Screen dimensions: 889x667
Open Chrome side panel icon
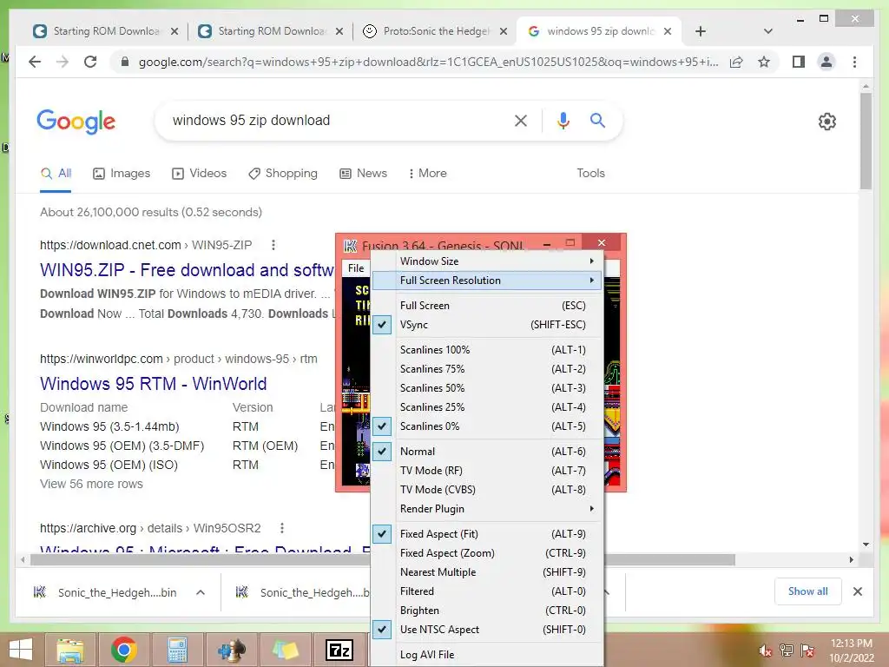799,62
